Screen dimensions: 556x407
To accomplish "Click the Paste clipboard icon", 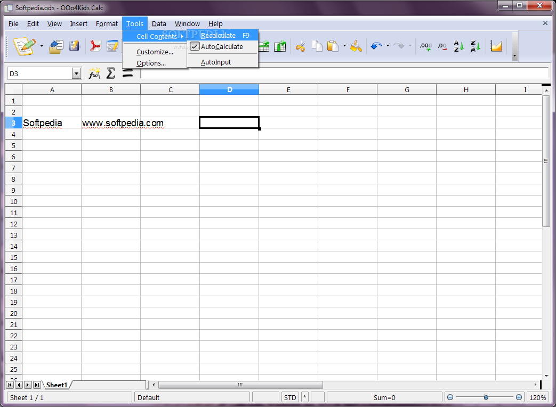I will click(333, 46).
